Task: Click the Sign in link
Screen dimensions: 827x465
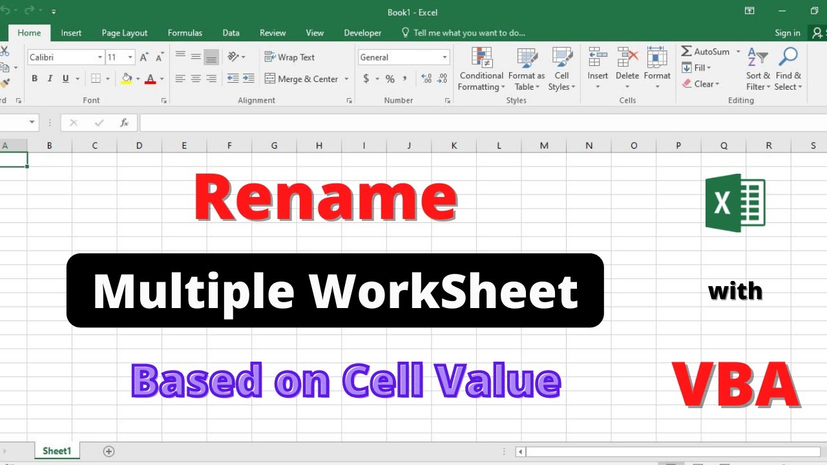Action: (x=787, y=33)
